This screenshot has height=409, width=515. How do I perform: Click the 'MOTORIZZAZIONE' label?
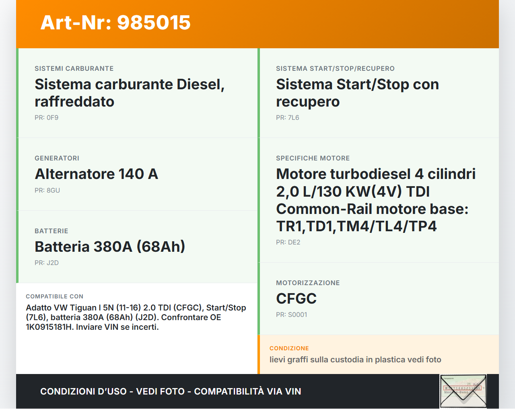pos(308,283)
